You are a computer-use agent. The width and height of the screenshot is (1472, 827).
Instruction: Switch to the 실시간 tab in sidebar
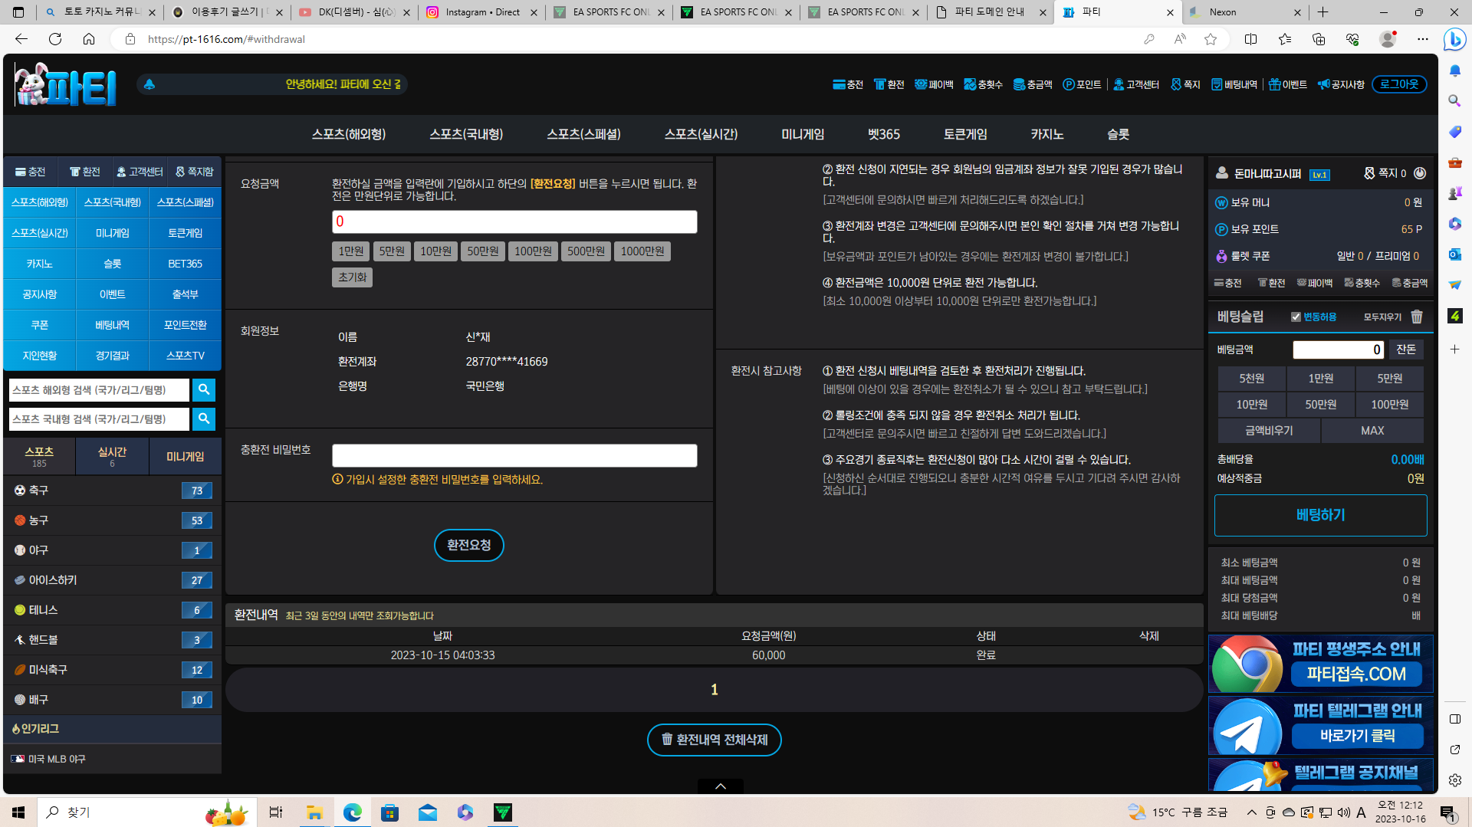pyautogui.click(x=112, y=456)
